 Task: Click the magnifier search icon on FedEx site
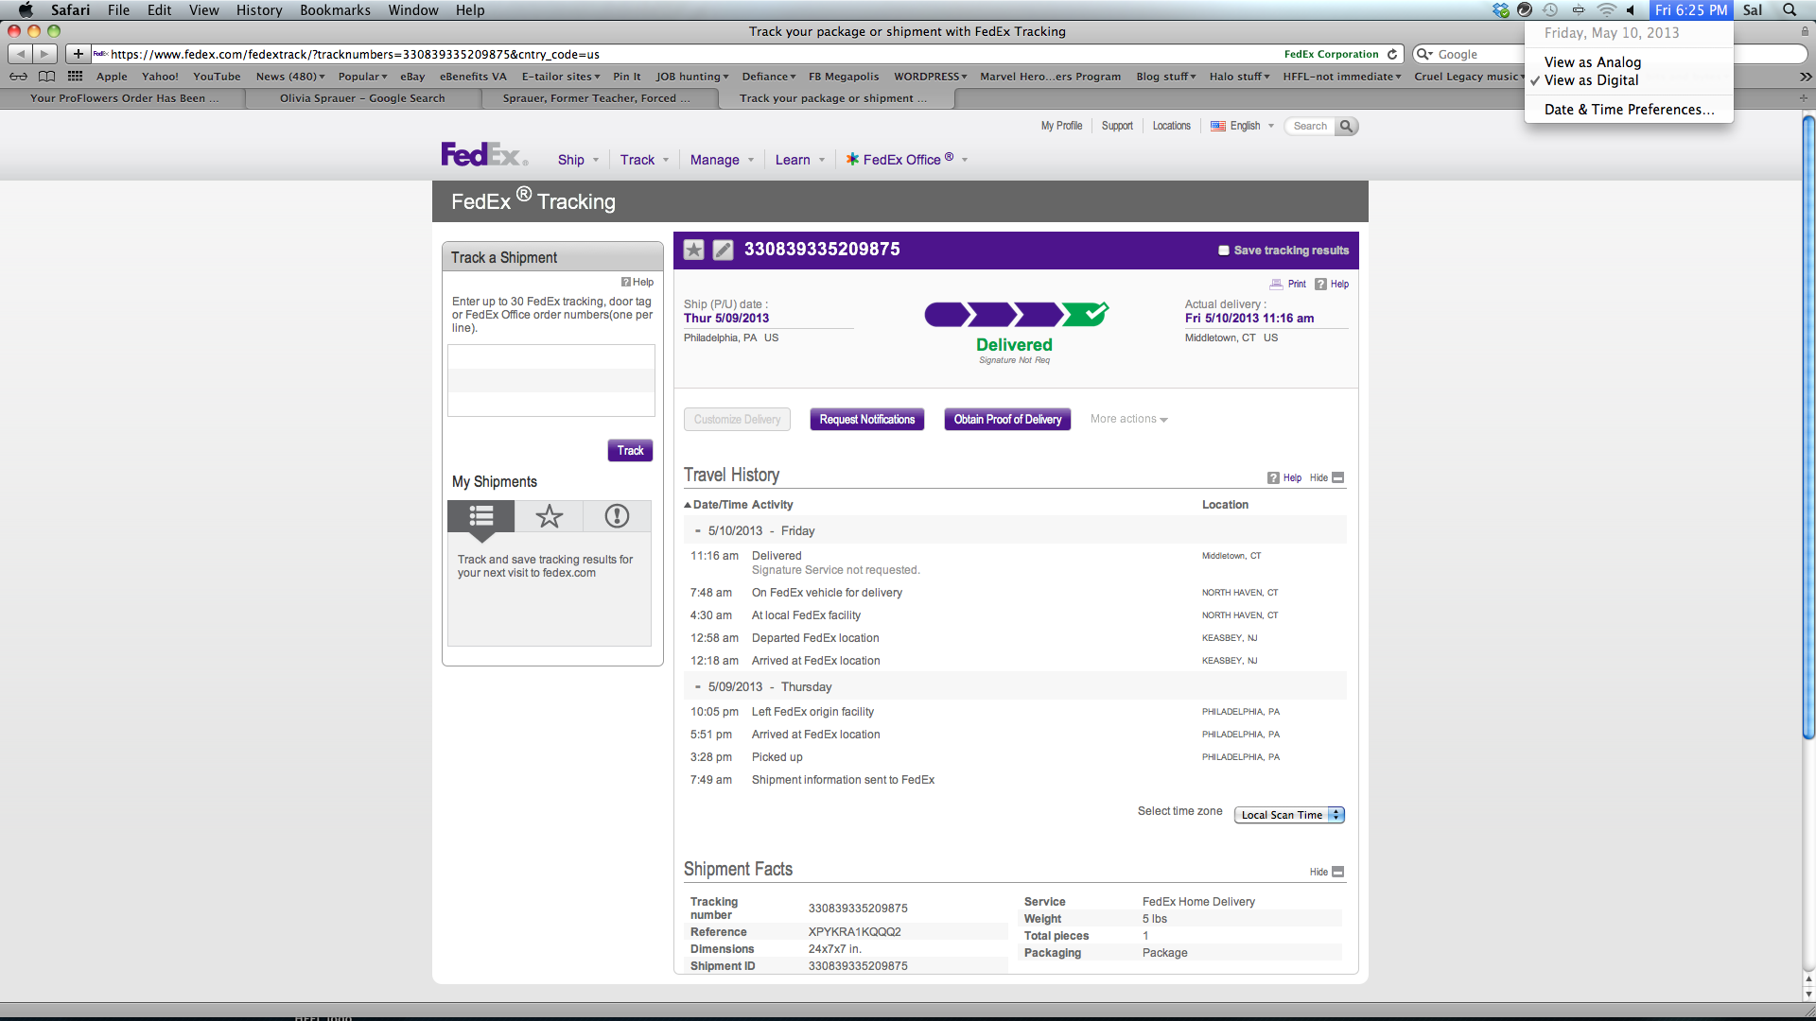1346,126
